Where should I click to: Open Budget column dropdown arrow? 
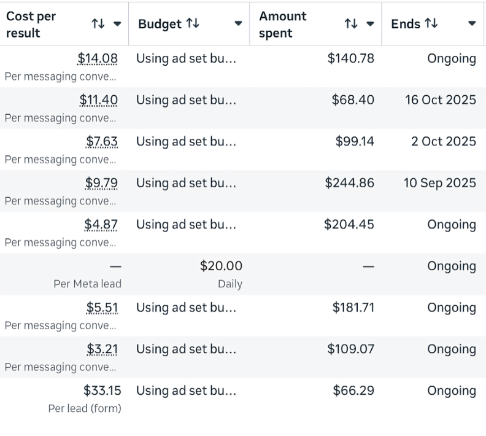[x=238, y=23]
